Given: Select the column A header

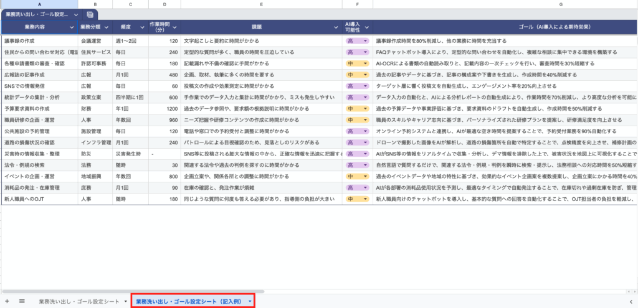Looking at the screenshot, I should pyautogui.click(x=39, y=4).
